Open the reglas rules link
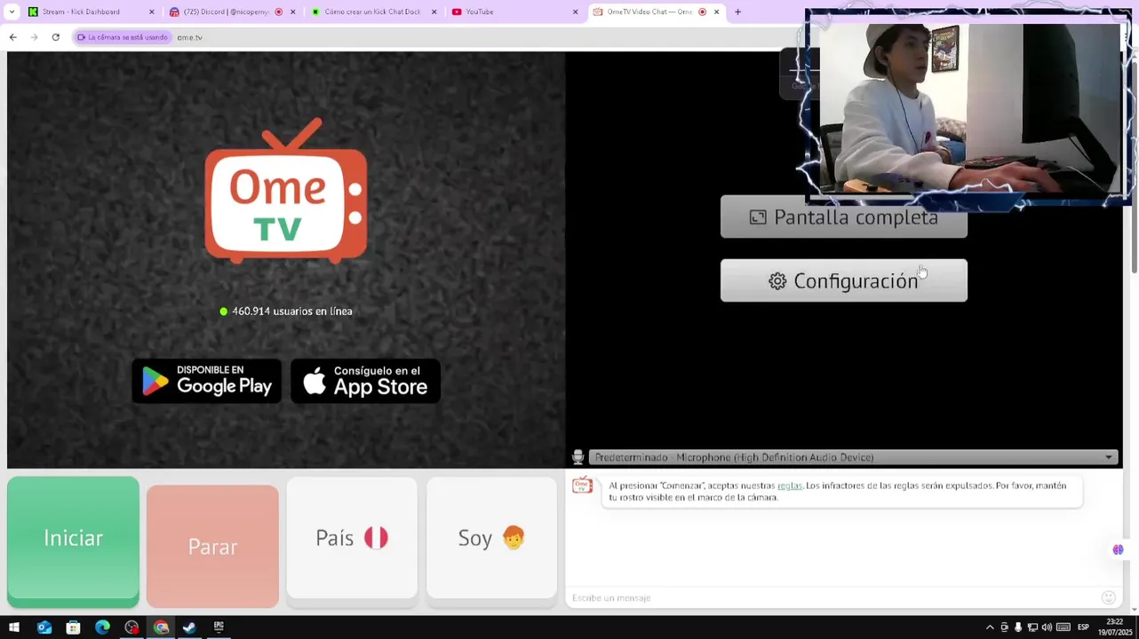Screen dimensions: 1139x639 [x=789, y=485]
